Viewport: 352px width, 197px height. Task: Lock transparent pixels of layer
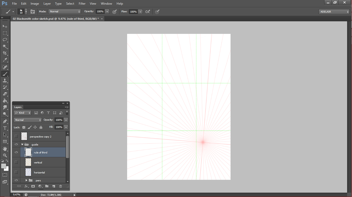click(24, 127)
